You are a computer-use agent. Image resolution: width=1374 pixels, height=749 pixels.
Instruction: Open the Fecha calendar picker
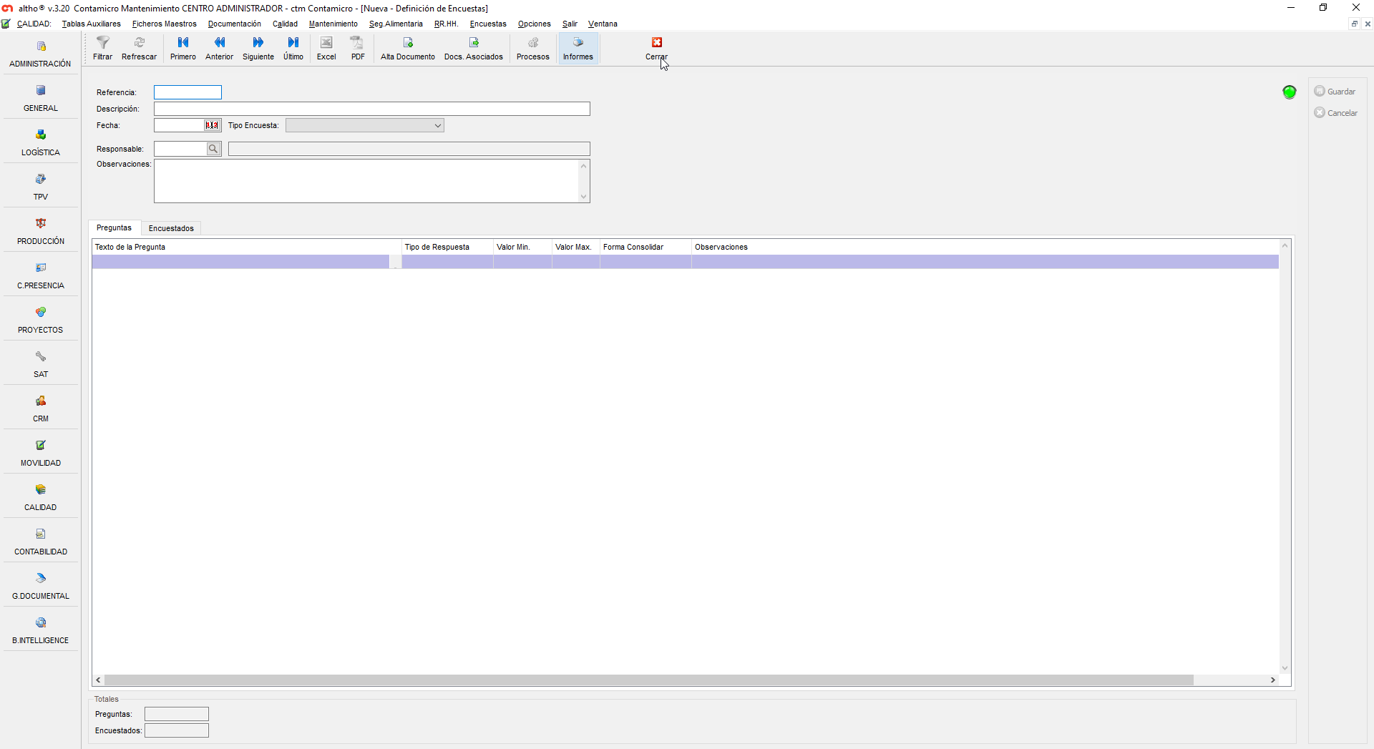(x=212, y=125)
